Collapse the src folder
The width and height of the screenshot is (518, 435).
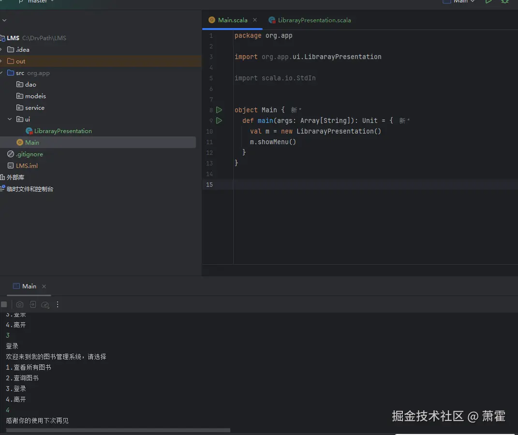tap(1, 73)
